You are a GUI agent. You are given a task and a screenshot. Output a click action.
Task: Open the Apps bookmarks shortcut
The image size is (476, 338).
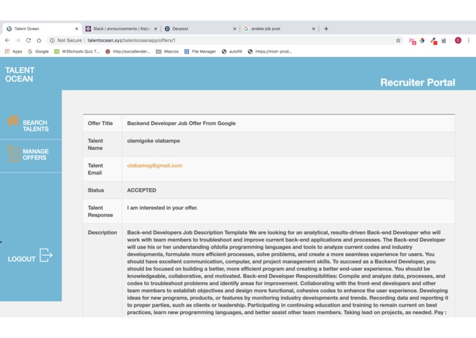(x=14, y=51)
